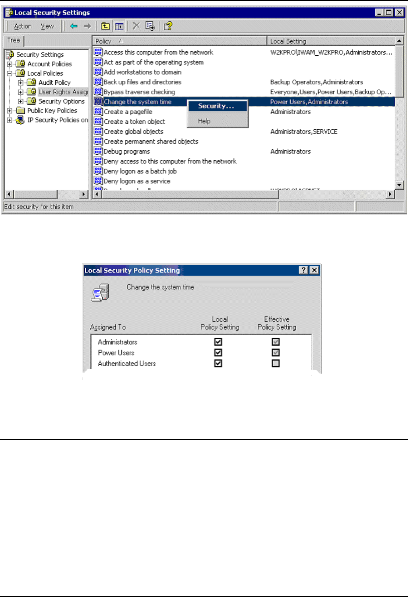Click Administrators Effective Policy Setting checkbox
Image resolution: width=408 pixels, height=597 pixels.
tap(276, 342)
